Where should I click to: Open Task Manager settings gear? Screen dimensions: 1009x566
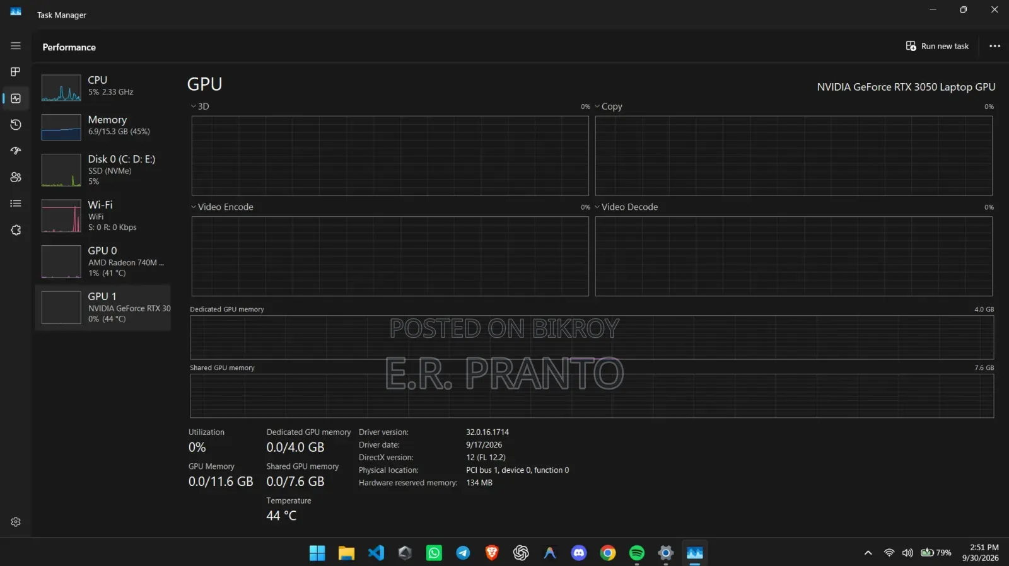[16, 522]
